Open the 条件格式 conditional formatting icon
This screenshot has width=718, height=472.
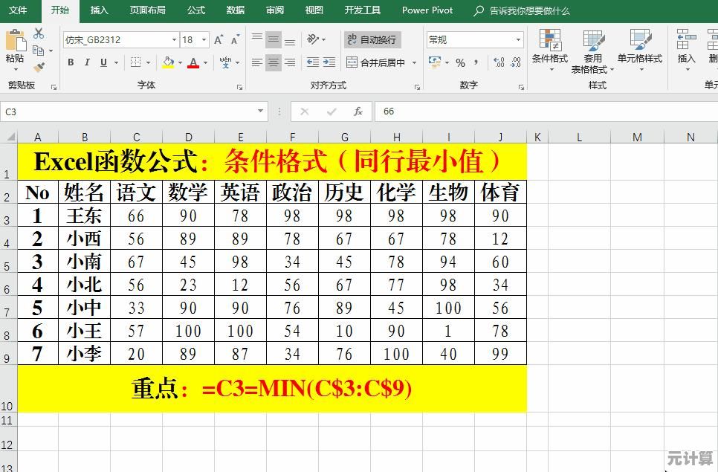coord(550,49)
